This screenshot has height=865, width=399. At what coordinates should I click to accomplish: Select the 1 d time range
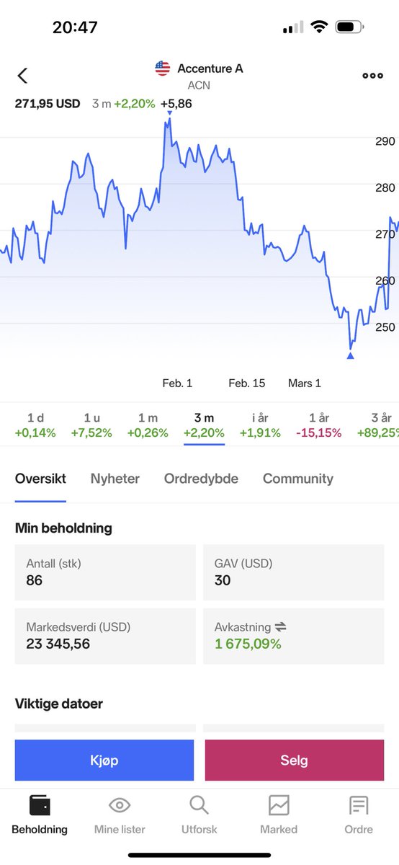pos(35,425)
